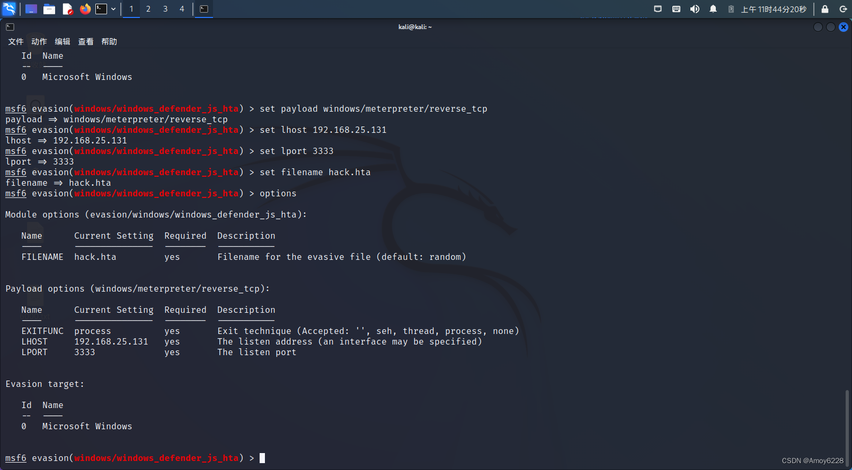Open the volume control tray icon
This screenshot has width=852, height=470.
click(x=695, y=9)
